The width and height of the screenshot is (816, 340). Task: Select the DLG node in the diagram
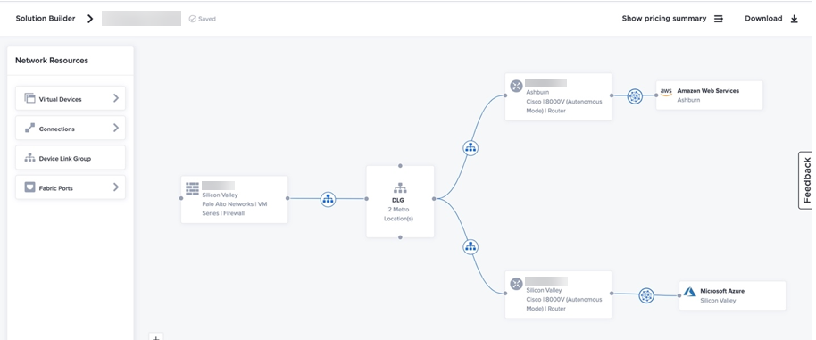coord(400,202)
